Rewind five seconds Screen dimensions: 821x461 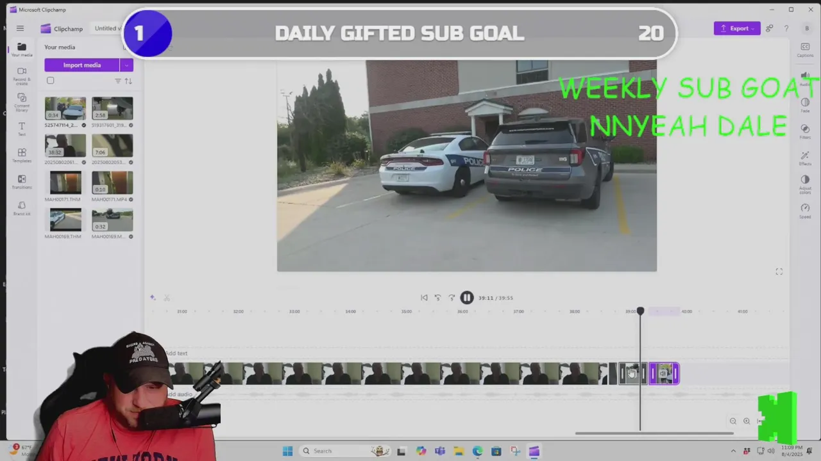pyautogui.click(x=437, y=298)
